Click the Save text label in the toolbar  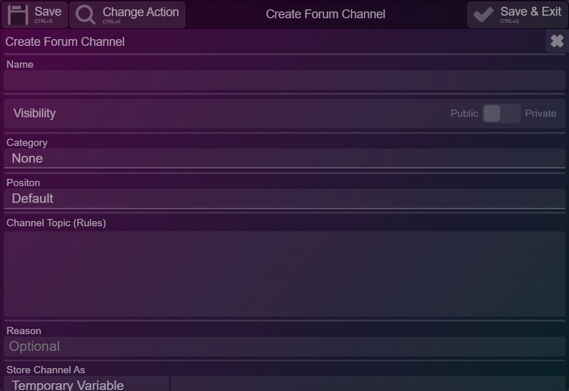pyautogui.click(x=48, y=11)
